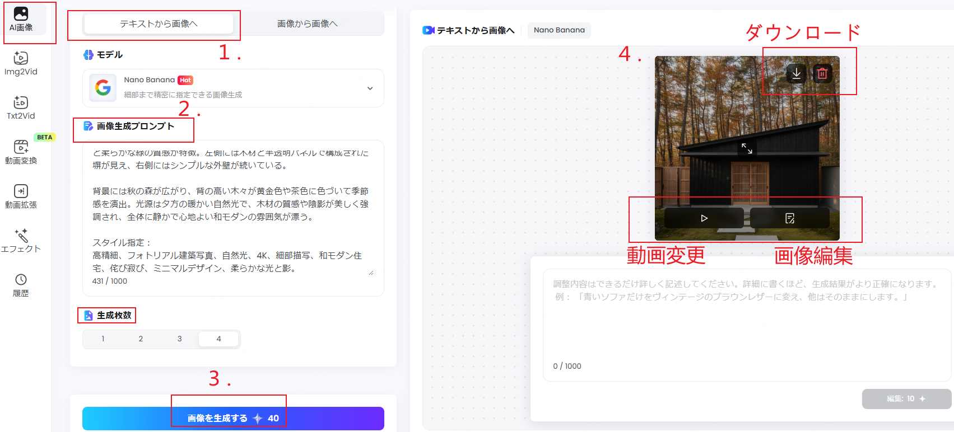
Task: Click the BETA badge on 動画変換
Action: click(45, 137)
